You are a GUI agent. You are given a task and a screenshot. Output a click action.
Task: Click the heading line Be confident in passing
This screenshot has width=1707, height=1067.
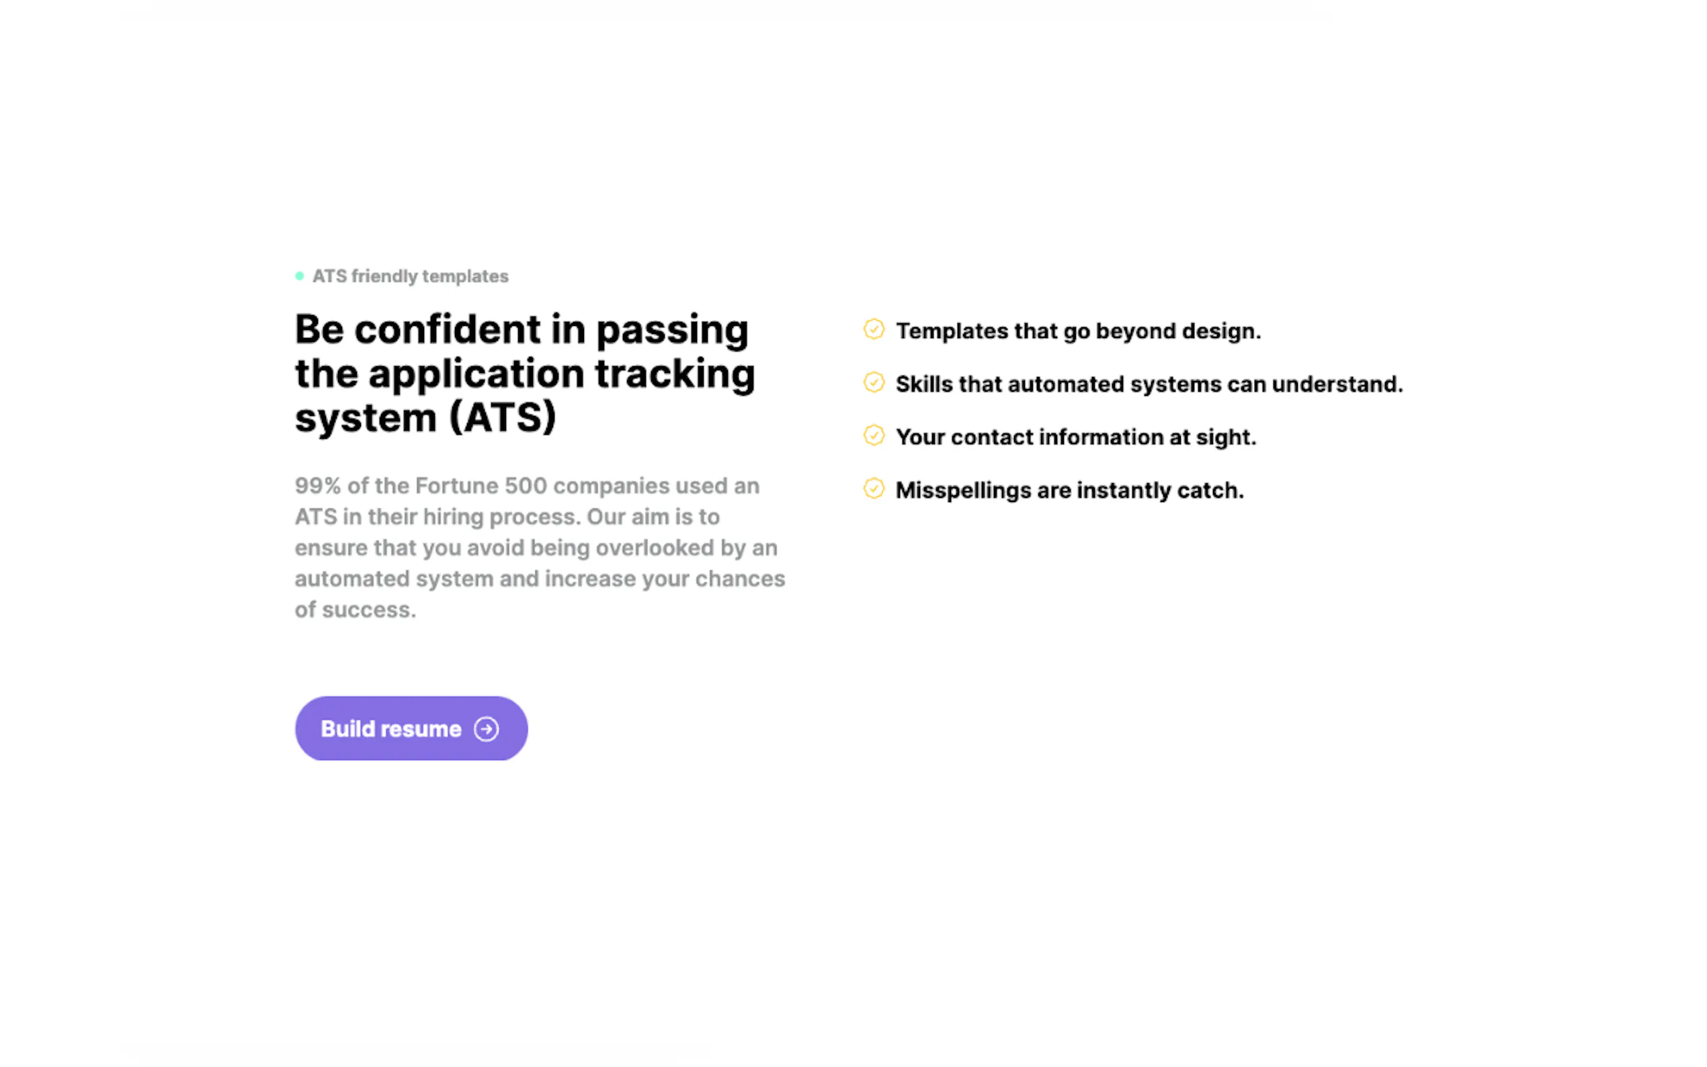pyautogui.click(x=522, y=329)
